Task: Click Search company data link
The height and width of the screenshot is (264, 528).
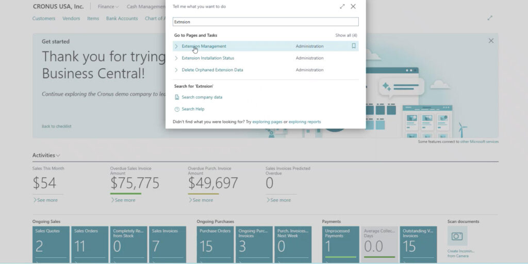Action: pos(202,97)
